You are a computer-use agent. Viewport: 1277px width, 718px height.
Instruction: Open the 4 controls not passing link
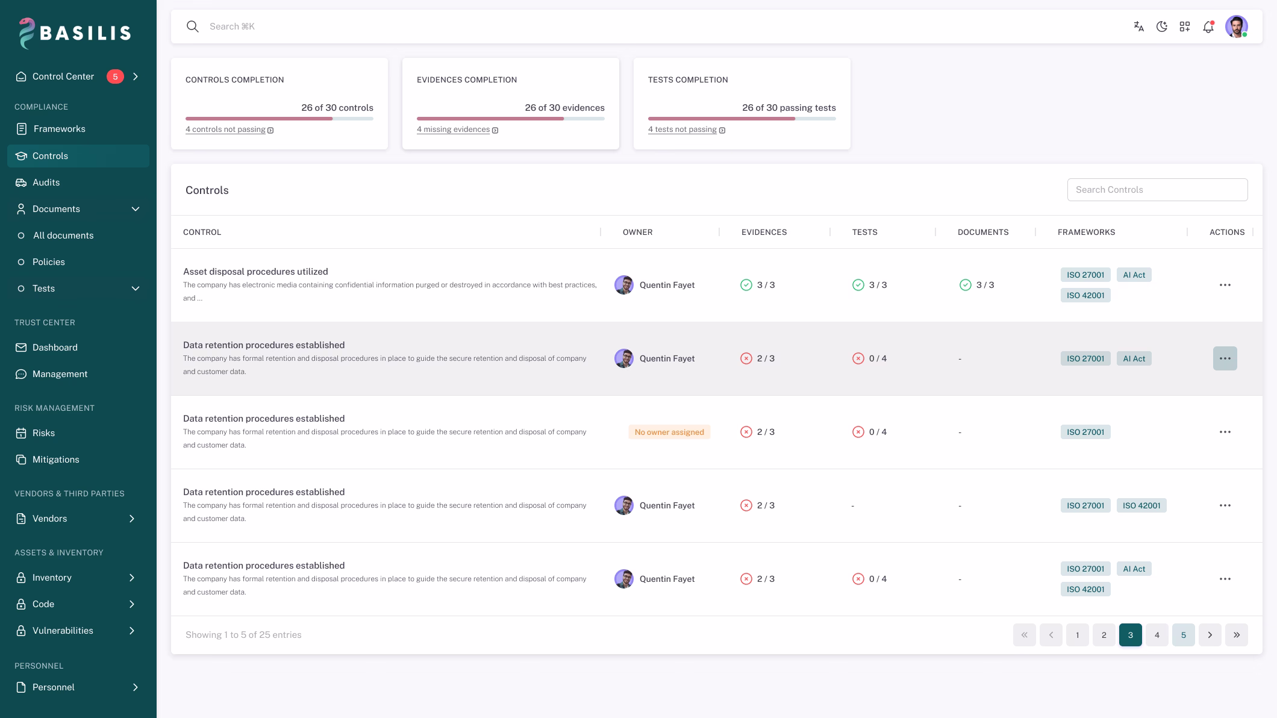[x=229, y=130]
